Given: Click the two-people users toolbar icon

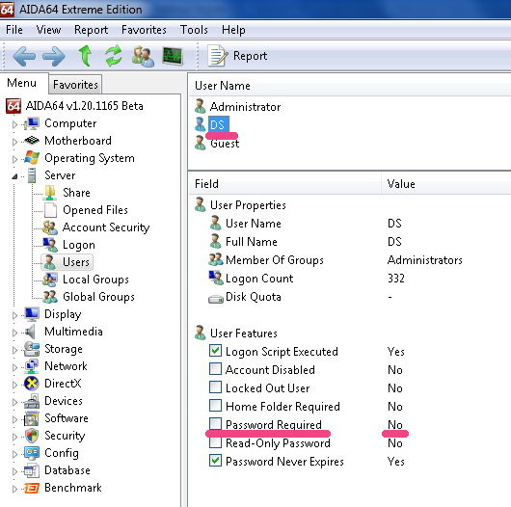Looking at the screenshot, I should [x=143, y=56].
